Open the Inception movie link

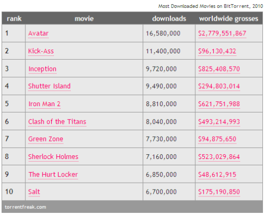click(x=42, y=69)
